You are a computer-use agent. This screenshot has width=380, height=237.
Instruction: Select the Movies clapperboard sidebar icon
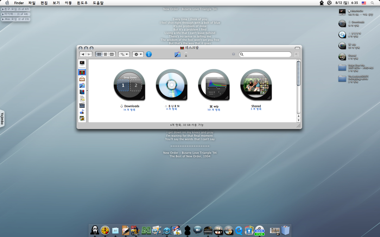pyautogui.click(x=82, y=105)
